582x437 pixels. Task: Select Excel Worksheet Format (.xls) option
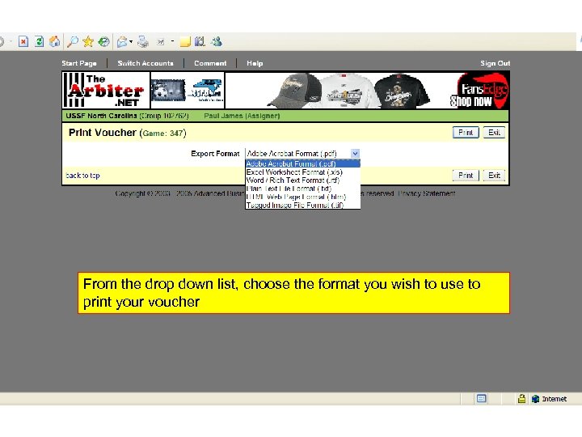[302, 172]
